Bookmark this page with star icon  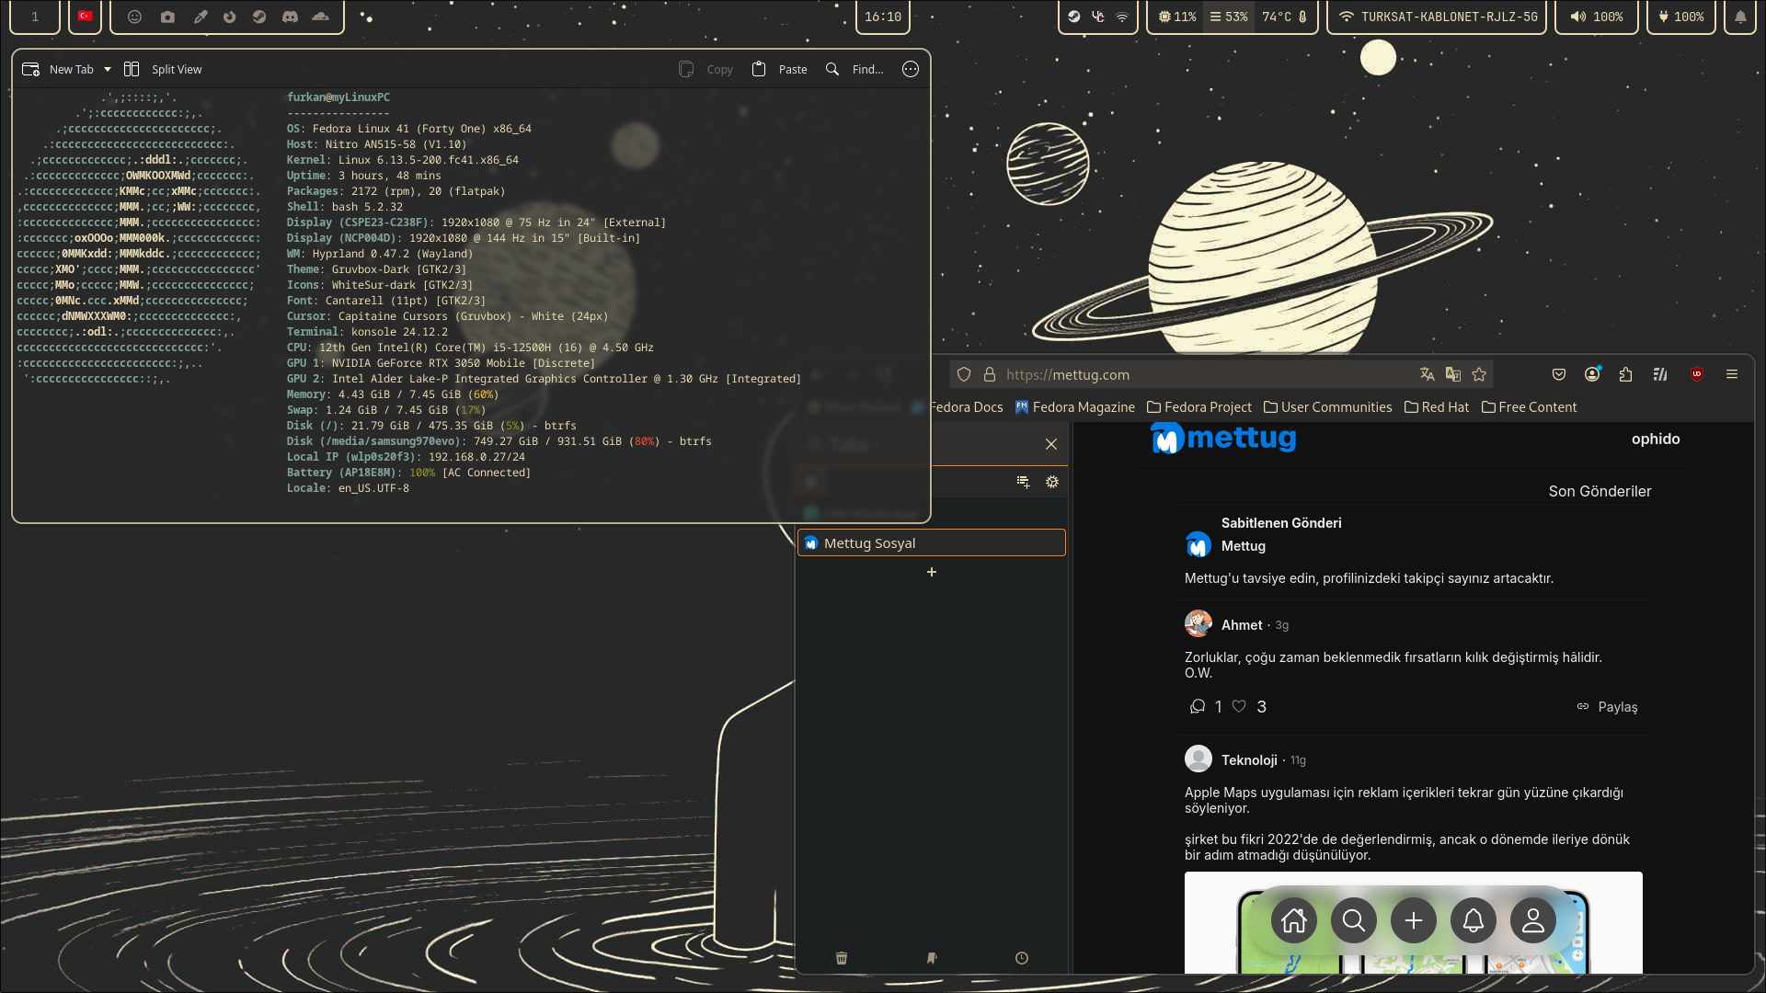click(x=1479, y=374)
